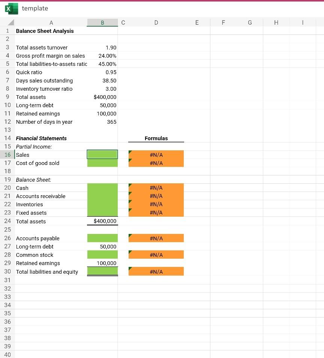Click the underlined Formulas heading cell
This screenshot has height=358, width=324.
tap(156, 138)
